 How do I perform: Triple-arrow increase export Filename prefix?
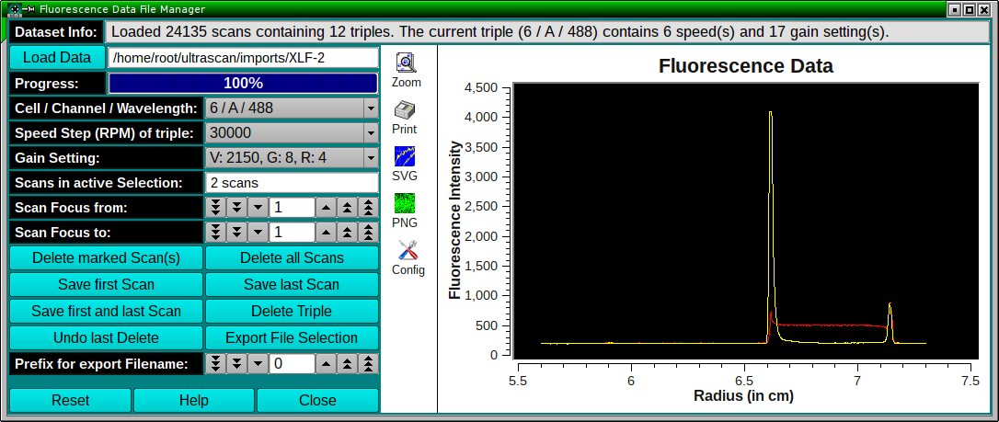[x=368, y=364]
